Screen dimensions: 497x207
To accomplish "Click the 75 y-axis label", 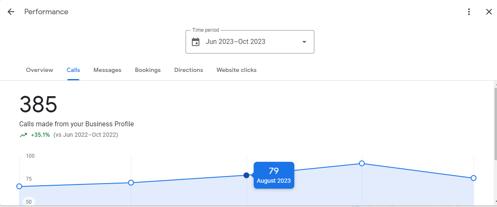I will (x=29, y=179).
